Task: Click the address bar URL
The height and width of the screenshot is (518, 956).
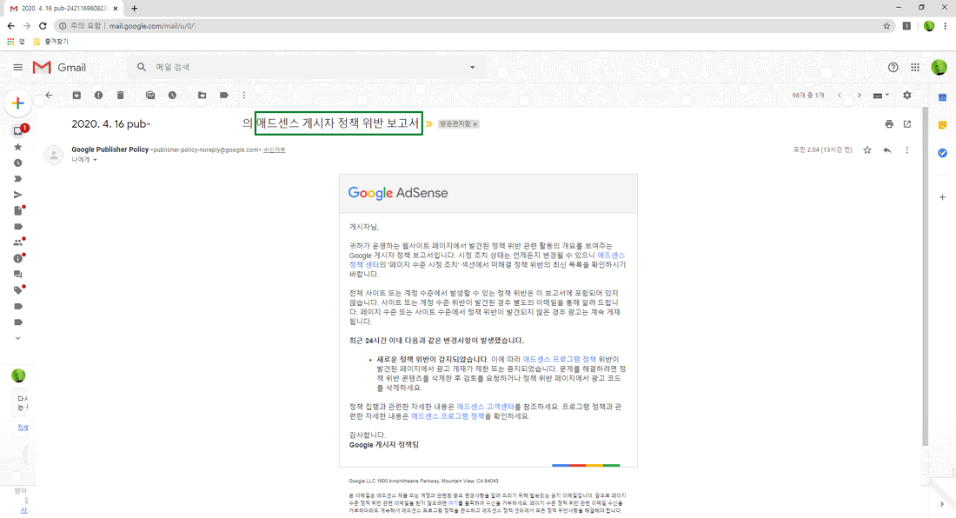Action: tap(152, 25)
